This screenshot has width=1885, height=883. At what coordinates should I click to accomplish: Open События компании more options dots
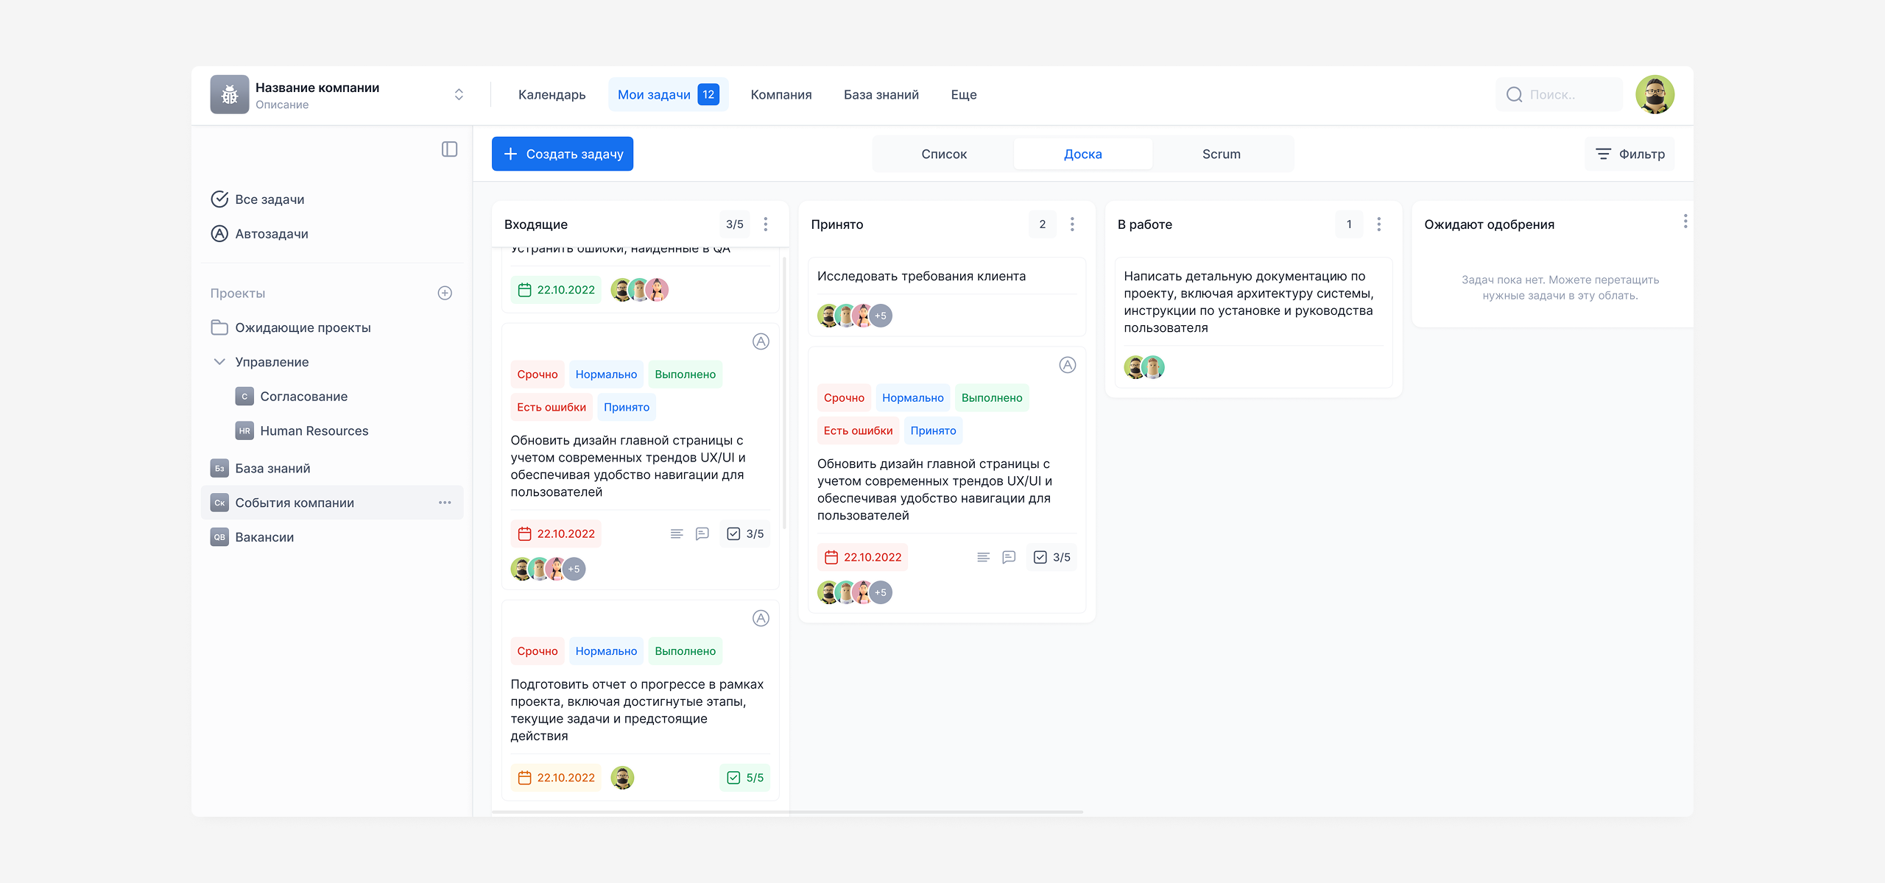[x=445, y=503]
